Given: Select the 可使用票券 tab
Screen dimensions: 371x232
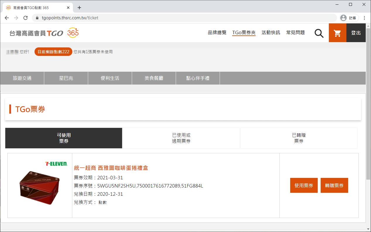Looking at the screenshot, I should [x=63, y=138].
